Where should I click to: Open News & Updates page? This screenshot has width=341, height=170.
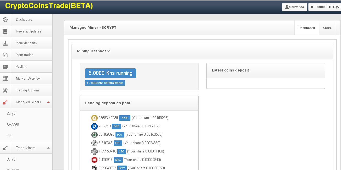pyautogui.click(x=28, y=31)
